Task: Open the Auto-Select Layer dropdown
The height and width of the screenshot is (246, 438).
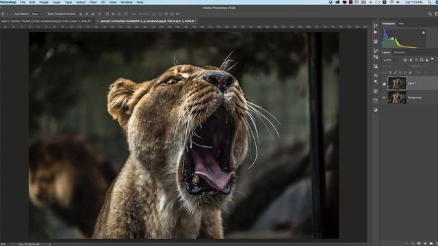Action: (x=36, y=14)
